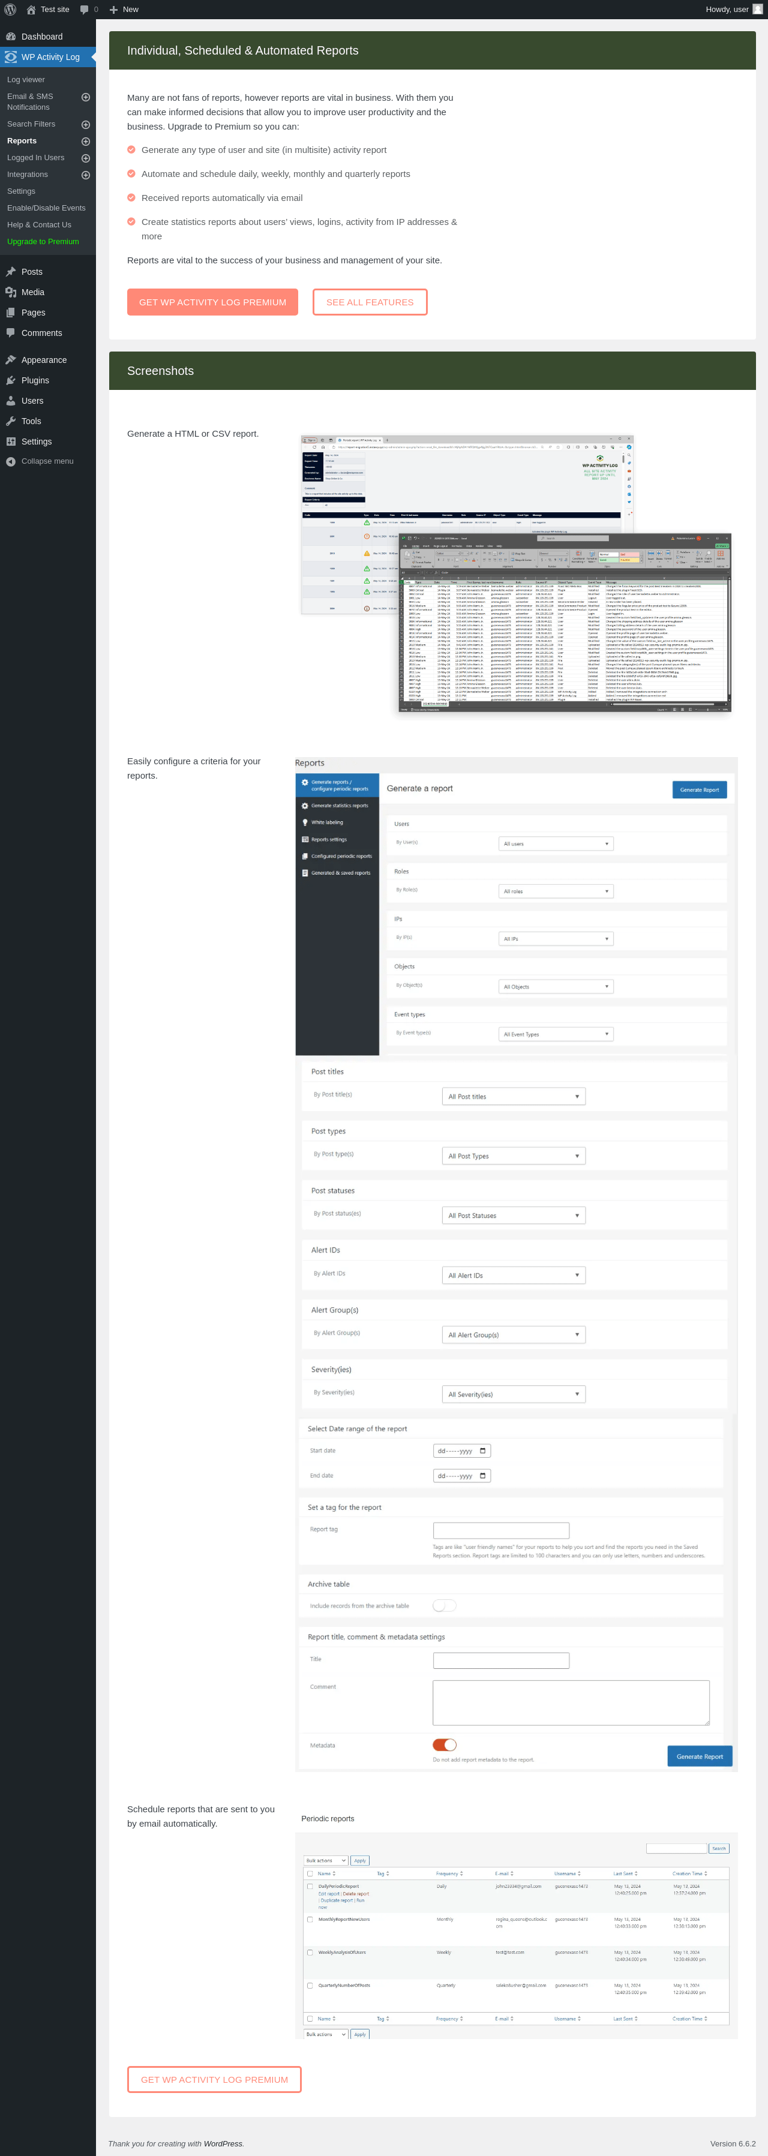Open the Dashboard gauge icon in sidebar
The image size is (768, 2156).
(11, 37)
